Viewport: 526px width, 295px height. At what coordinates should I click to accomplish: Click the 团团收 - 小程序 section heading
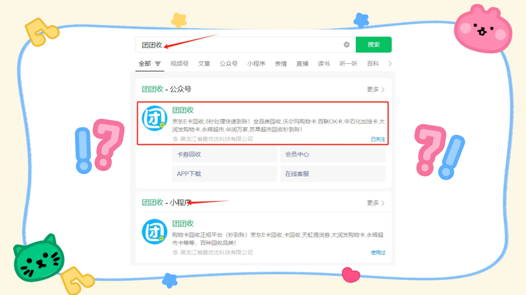click(x=166, y=203)
